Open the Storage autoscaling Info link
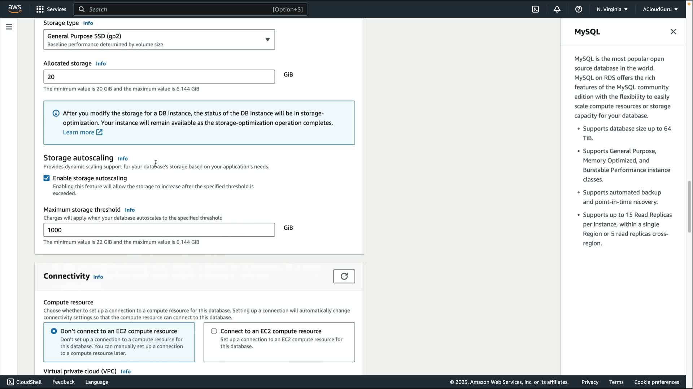The height and width of the screenshot is (389, 693). tap(123, 158)
